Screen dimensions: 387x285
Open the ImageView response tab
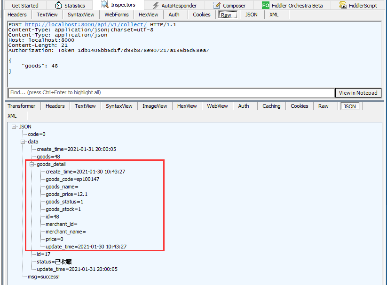tap(155, 106)
